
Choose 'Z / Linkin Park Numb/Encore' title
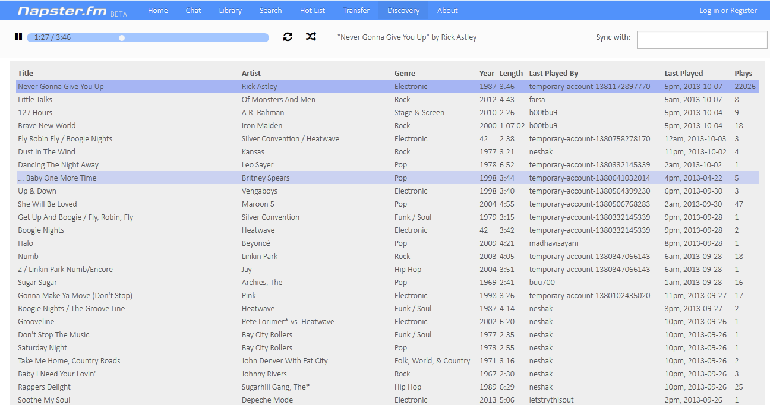coord(65,270)
